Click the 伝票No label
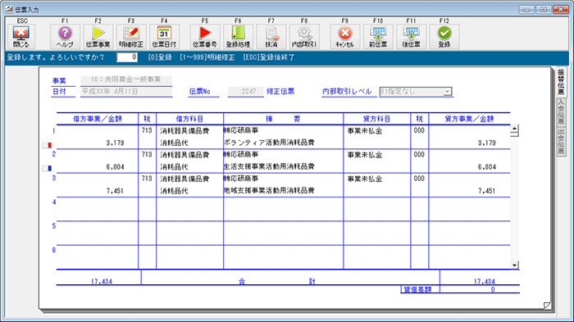 (x=200, y=92)
